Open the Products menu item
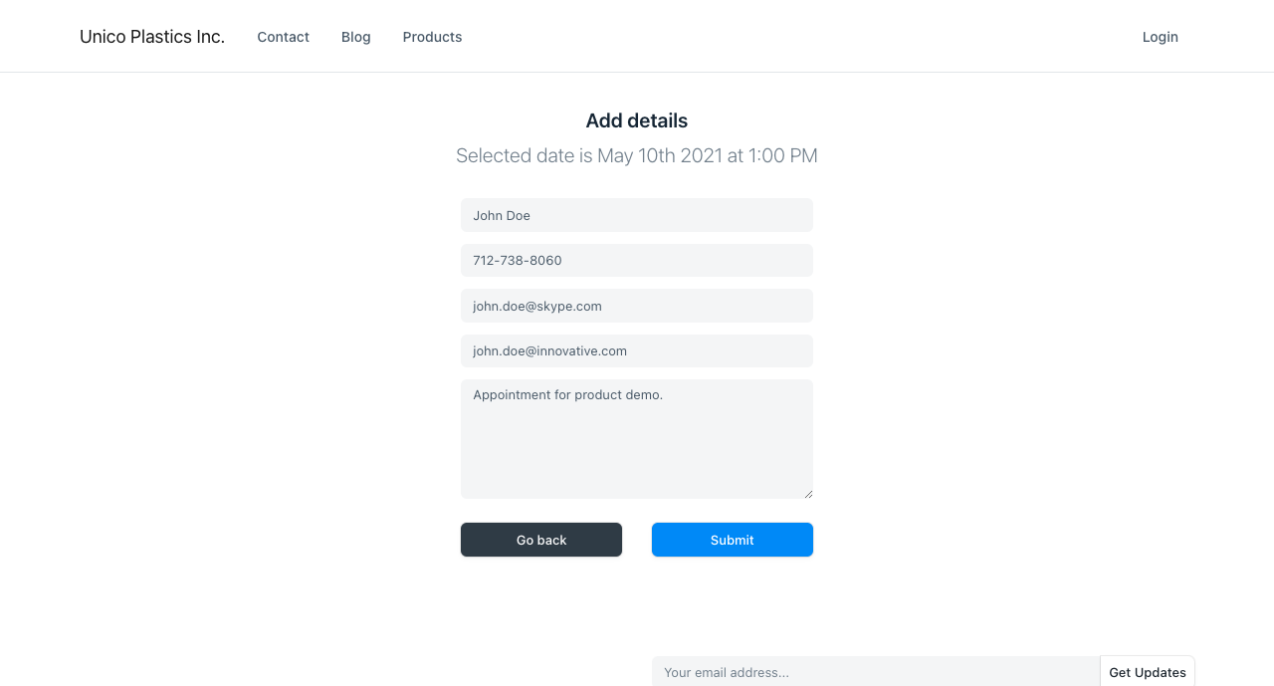Screen dimensions: 1274x686 tap(432, 37)
